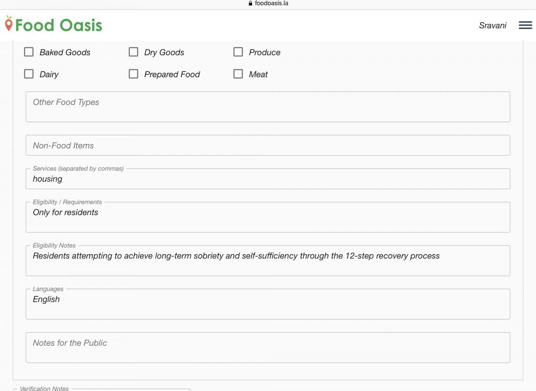The width and height of the screenshot is (536, 391).
Task: Click the Sravani user name
Action: [492, 26]
